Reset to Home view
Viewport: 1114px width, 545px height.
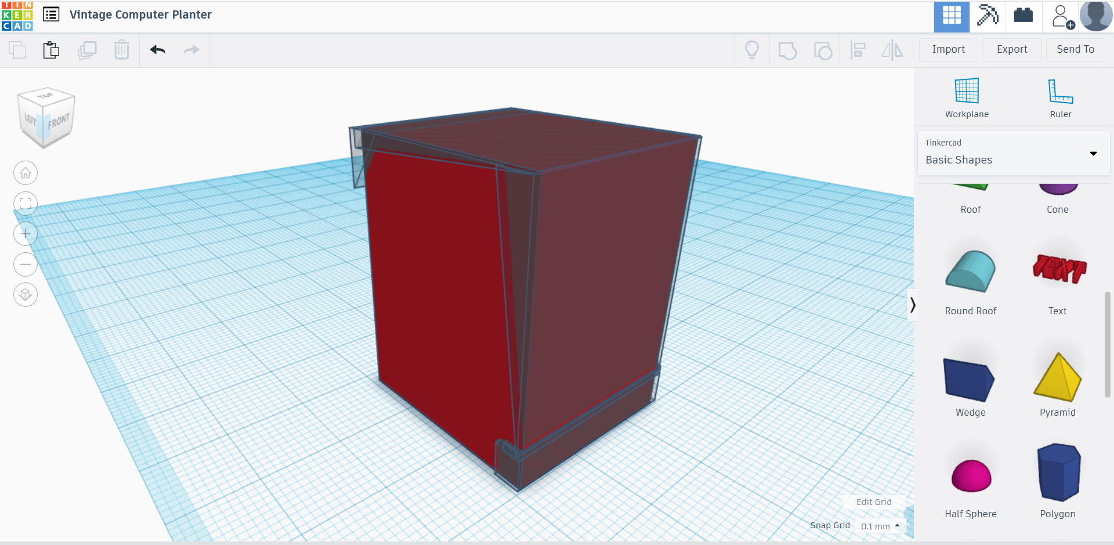[x=26, y=173]
